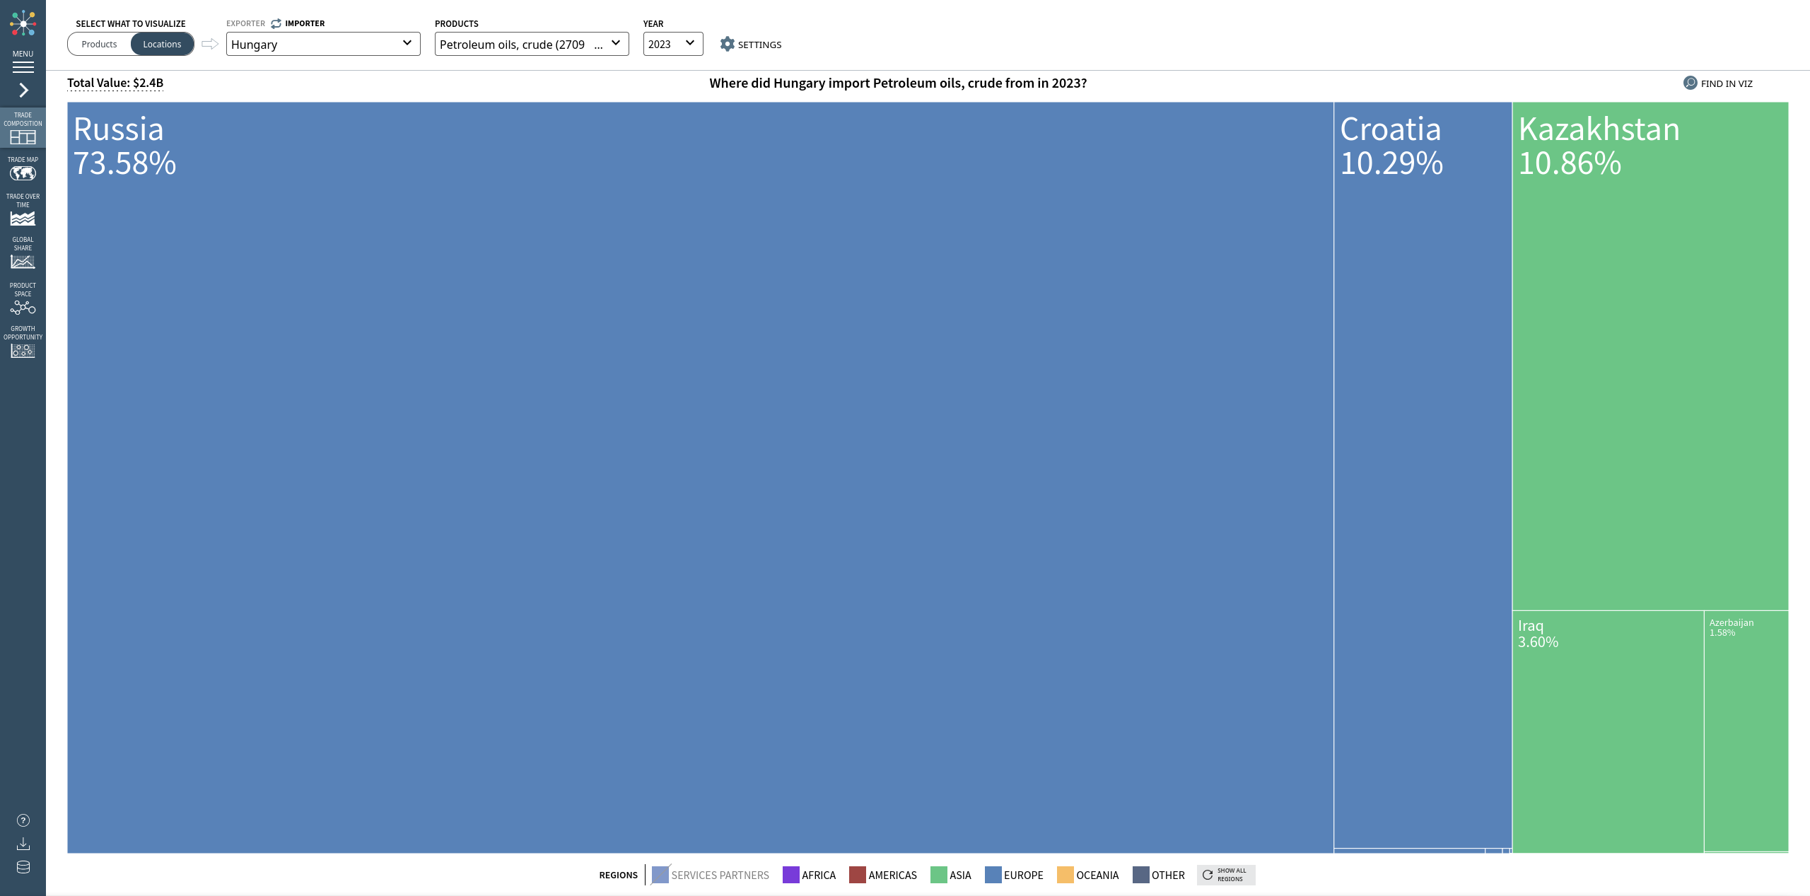Open Settings with the gear
Image resolution: width=1810 pixels, height=896 pixels.
point(728,44)
